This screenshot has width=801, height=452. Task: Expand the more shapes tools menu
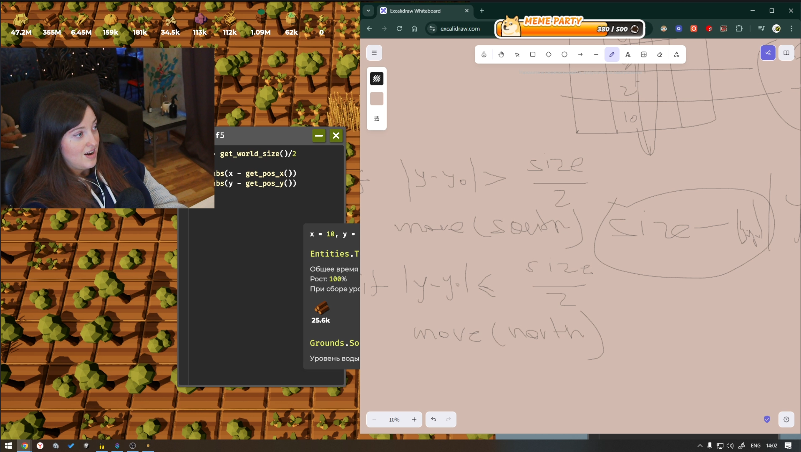pyautogui.click(x=676, y=54)
